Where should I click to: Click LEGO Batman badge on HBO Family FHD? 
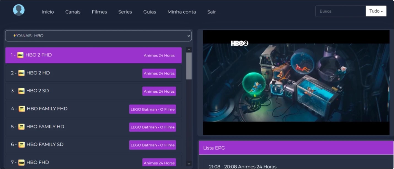(152, 109)
